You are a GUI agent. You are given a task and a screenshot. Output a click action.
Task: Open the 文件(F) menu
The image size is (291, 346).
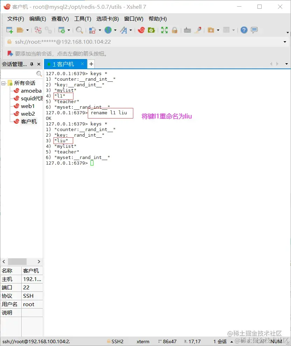(15, 19)
